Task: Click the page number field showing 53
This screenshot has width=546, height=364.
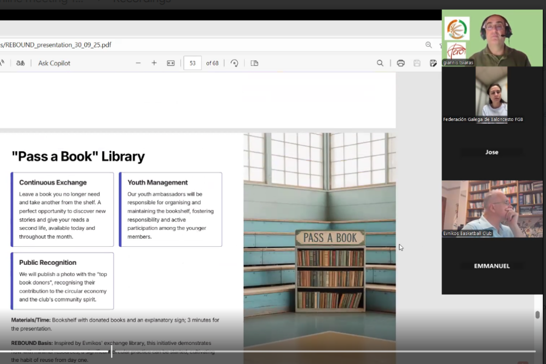Action: [x=192, y=63]
